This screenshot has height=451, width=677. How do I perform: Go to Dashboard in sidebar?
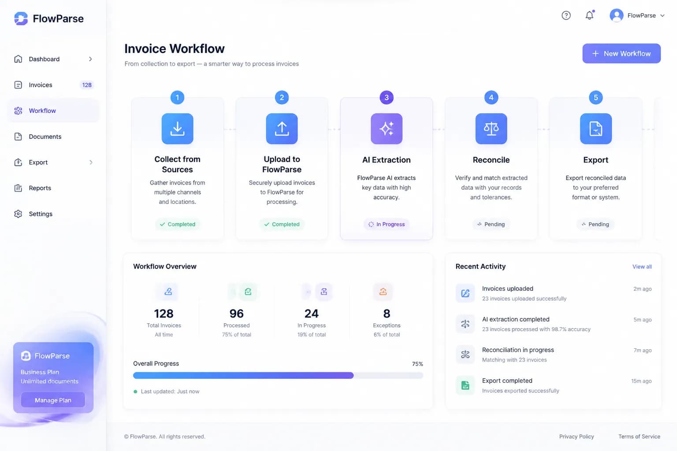tap(54, 59)
